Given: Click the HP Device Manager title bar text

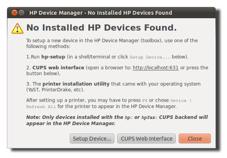Looking at the screenshot, I should pos(101,13).
